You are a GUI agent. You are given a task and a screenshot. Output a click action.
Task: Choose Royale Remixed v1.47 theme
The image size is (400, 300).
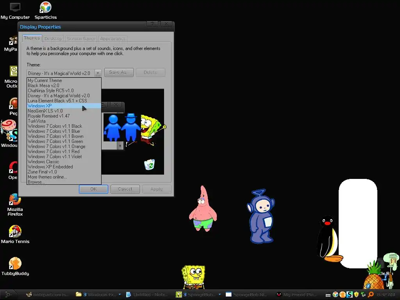[64, 116]
